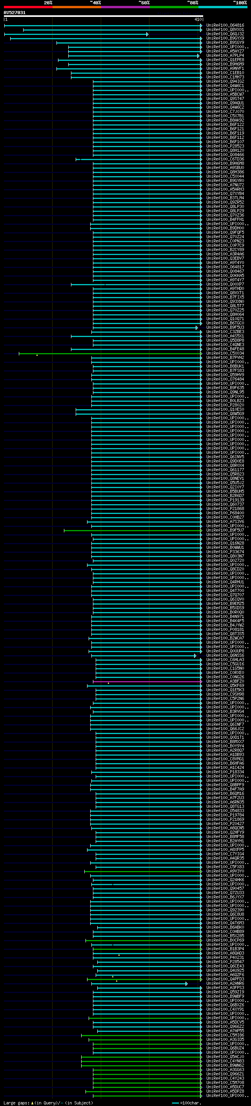Click the UniRef100_A9NVF1 label
The width and height of the screenshot is (251, 1106).
pyautogui.click(x=225, y=68)
